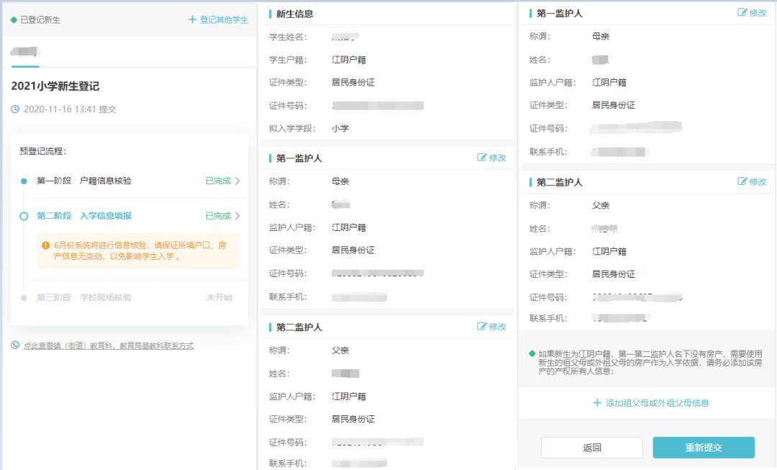The height and width of the screenshot is (470, 777).
Task: Click 修改 text for right 第二监护人
Action: tap(758, 181)
